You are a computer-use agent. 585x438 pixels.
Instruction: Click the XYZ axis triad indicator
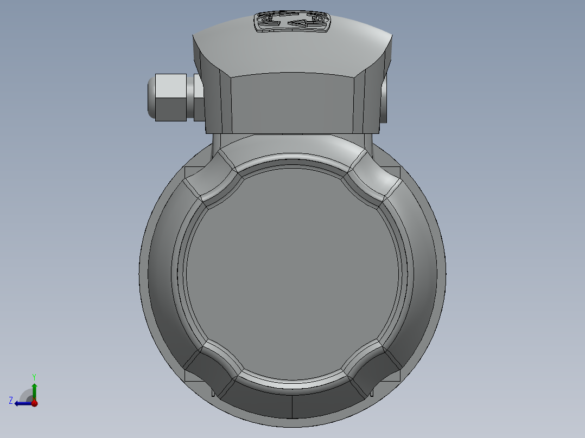pyautogui.click(x=23, y=391)
